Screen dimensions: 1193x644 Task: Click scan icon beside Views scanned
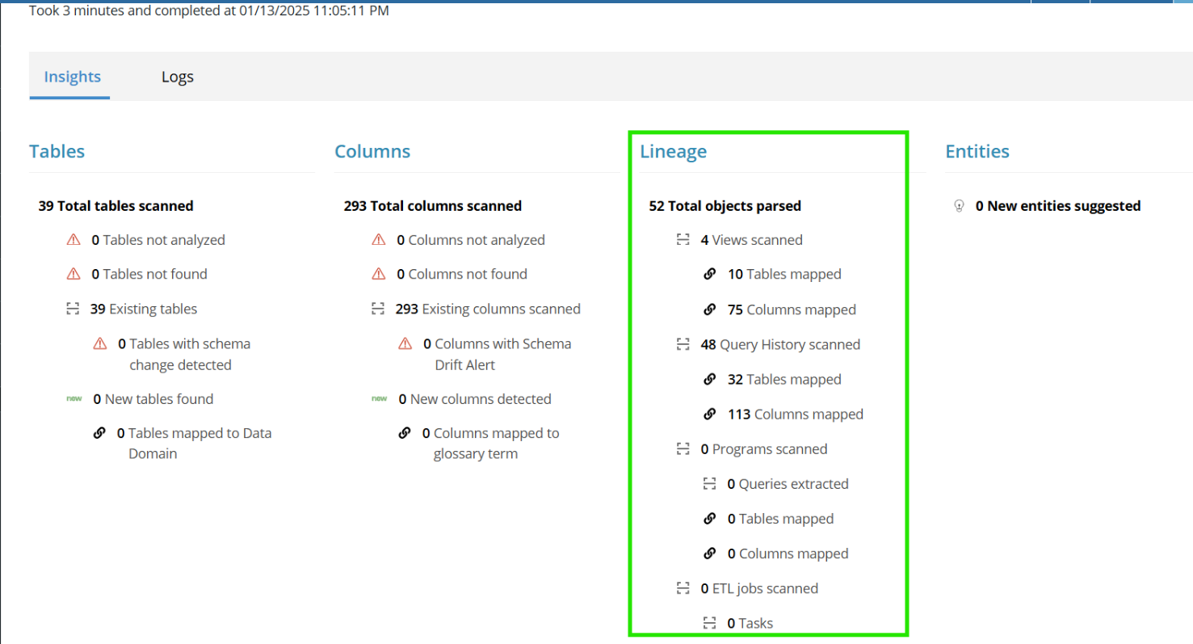coord(683,240)
